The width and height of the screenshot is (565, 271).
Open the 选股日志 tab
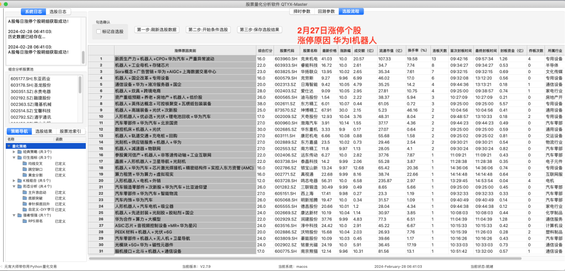tap(59, 11)
